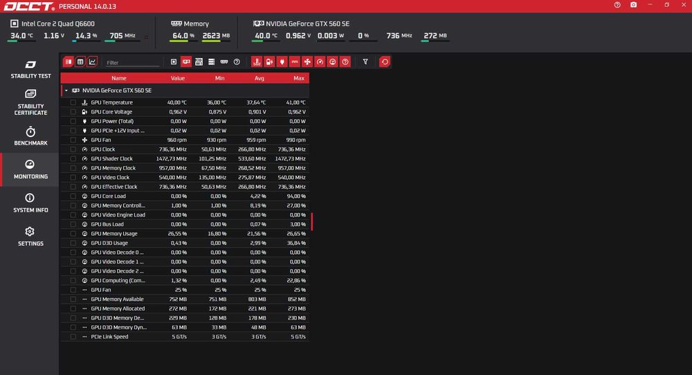Screen dimensions: 692x375
Task: Select the GPU Video Engine Load row label
Action: 118,215
